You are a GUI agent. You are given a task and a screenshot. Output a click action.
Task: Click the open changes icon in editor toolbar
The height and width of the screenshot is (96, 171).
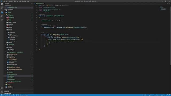coord(165,3)
